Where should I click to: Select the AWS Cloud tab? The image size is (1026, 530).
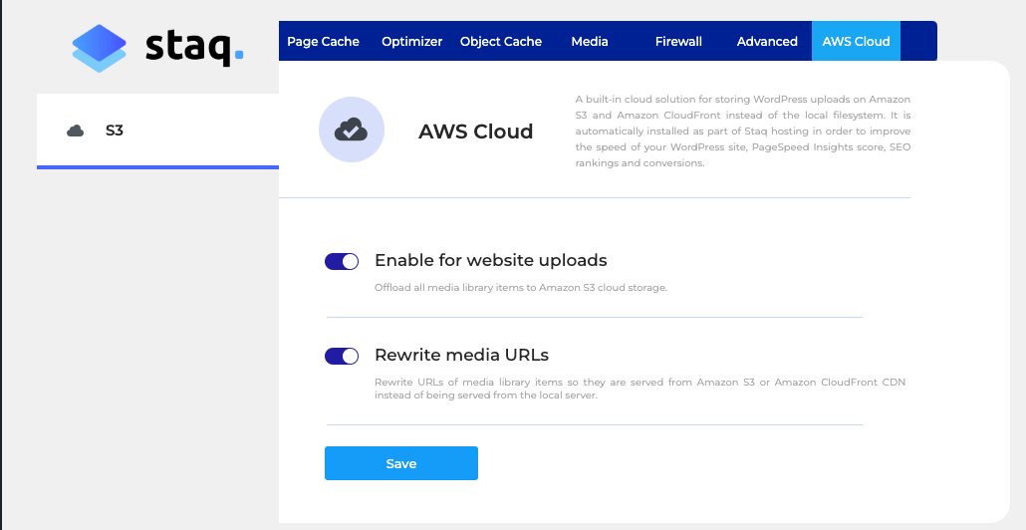pyautogui.click(x=856, y=42)
